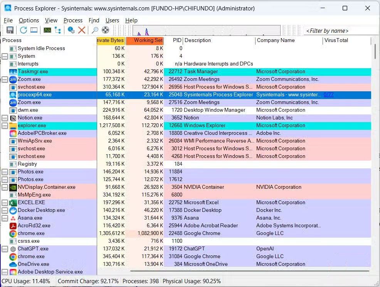Collapse the Docker Desktop.exe tree node
Image resolution: width=380 pixels, height=287 pixels.
[x=5, y=210]
